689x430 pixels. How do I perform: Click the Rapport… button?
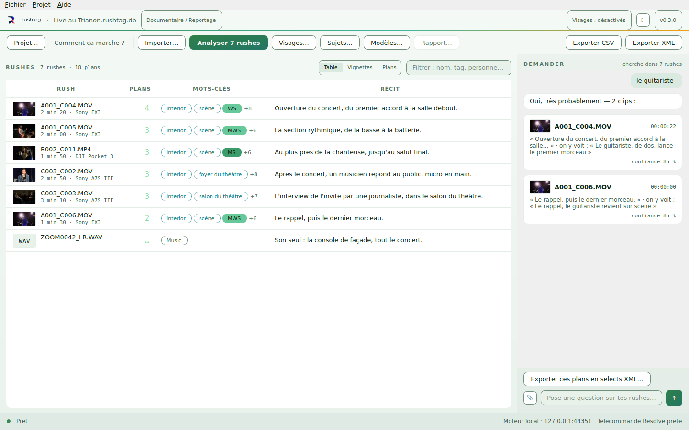436,43
